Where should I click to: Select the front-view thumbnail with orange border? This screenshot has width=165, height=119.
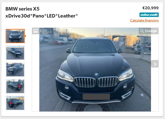pos(15,36)
